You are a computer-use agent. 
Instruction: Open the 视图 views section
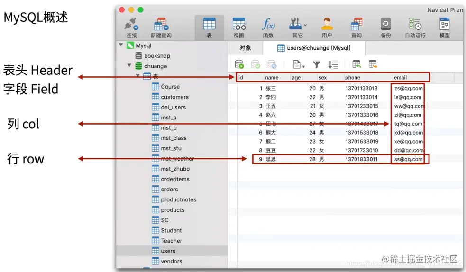click(238, 28)
